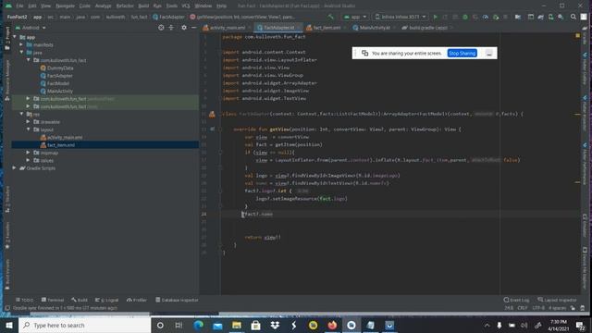Open Android view selector dropdown
The width and height of the screenshot is (592, 333).
(x=31, y=28)
